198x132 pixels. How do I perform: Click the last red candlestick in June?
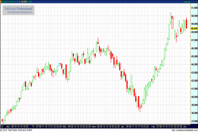click(186, 24)
